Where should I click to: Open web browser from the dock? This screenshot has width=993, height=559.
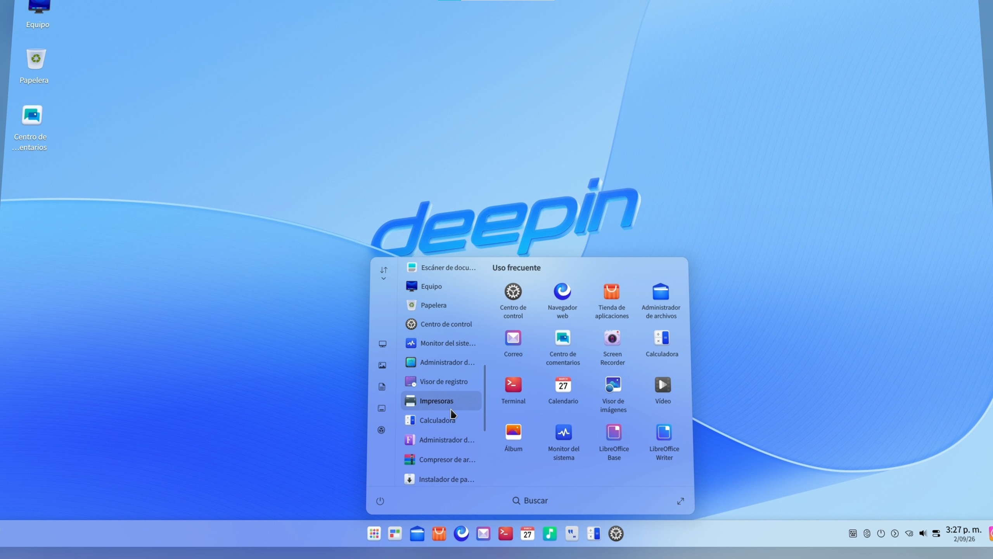[461, 534]
